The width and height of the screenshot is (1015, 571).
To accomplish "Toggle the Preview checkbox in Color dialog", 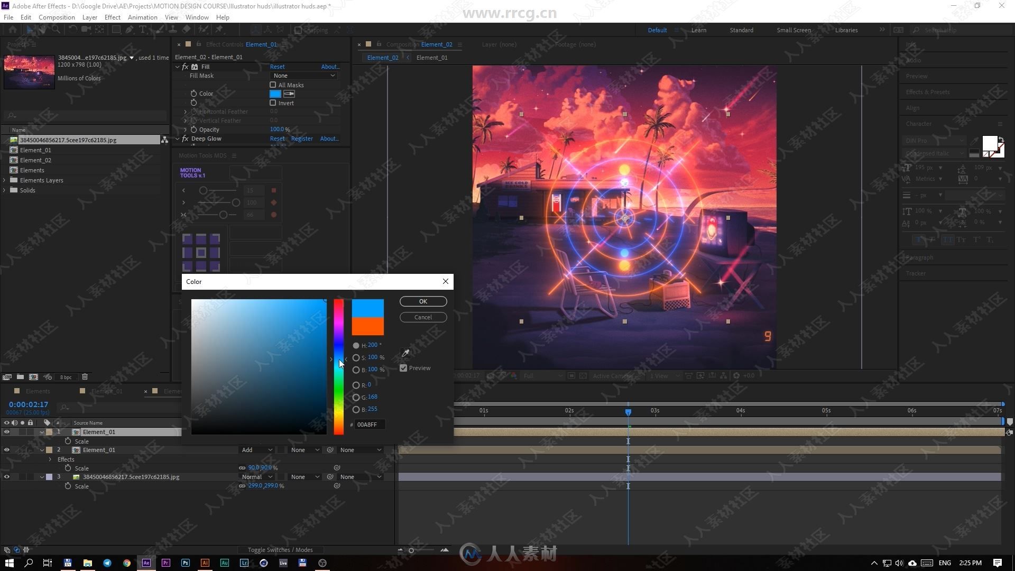I will [x=403, y=367].
